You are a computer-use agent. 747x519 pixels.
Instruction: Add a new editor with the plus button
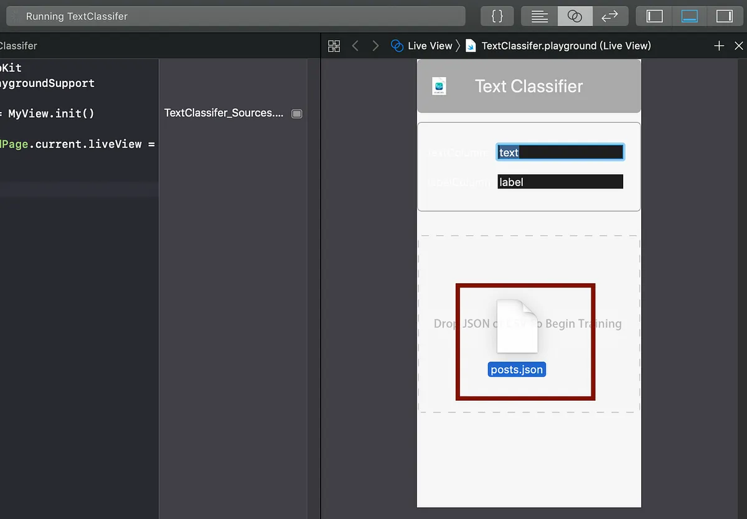719,45
